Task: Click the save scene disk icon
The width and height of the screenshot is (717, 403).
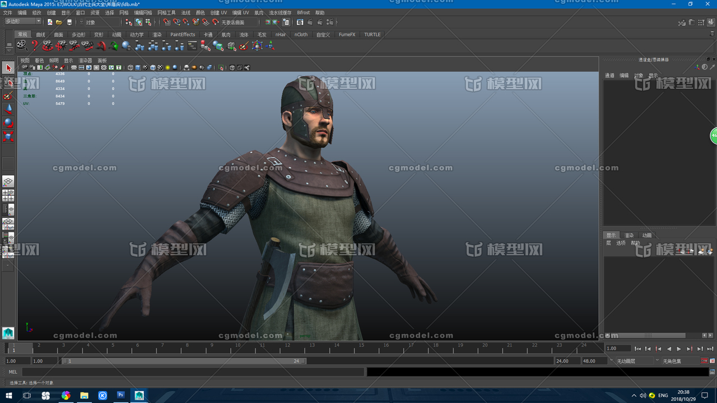Action: click(69, 22)
